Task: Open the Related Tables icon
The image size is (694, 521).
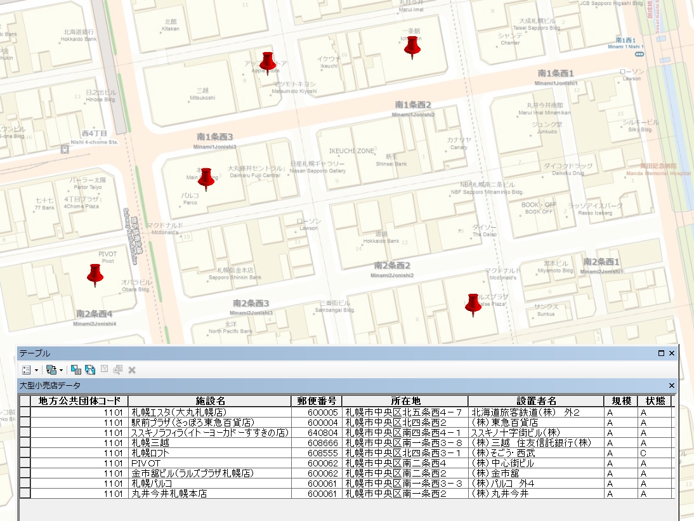Action: tap(51, 370)
